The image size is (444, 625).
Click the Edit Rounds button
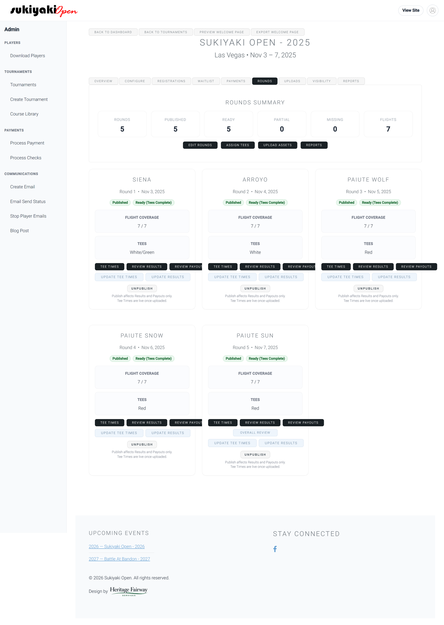pyautogui.click(x=200, y=145)
